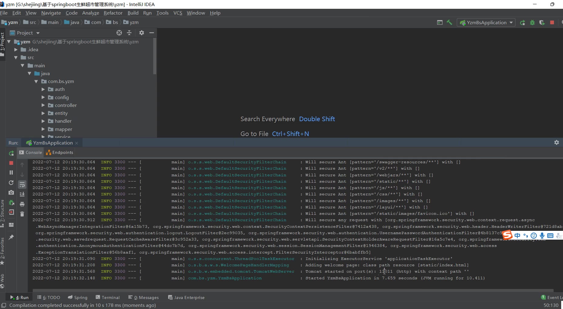Toggle pin tab in Run panel
The width and height of the screenshot is (563, 309).
pos(11,237)
